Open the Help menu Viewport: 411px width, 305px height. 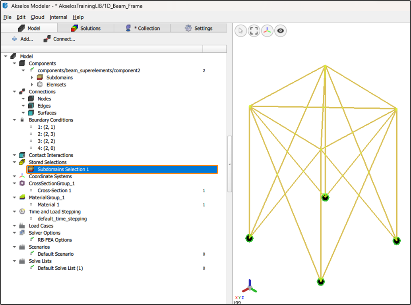[x=78, y=17]
